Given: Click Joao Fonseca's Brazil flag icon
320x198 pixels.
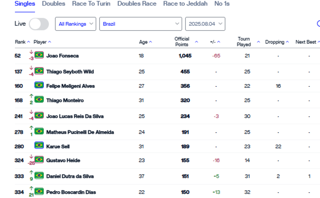Looking at the screenshot, I should pyautogui.click(x=39, y=55).
